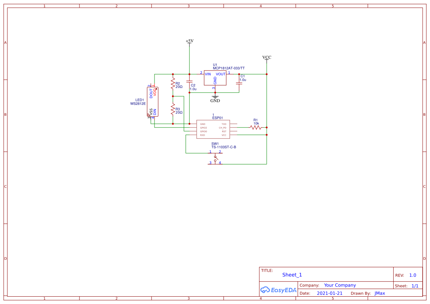Click the R2 resistor zigzag symbol

pos(173,84)
